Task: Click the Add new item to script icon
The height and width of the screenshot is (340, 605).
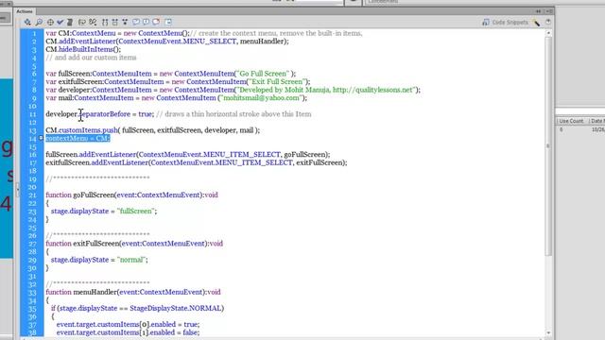Action: click(x=27, y=23)
